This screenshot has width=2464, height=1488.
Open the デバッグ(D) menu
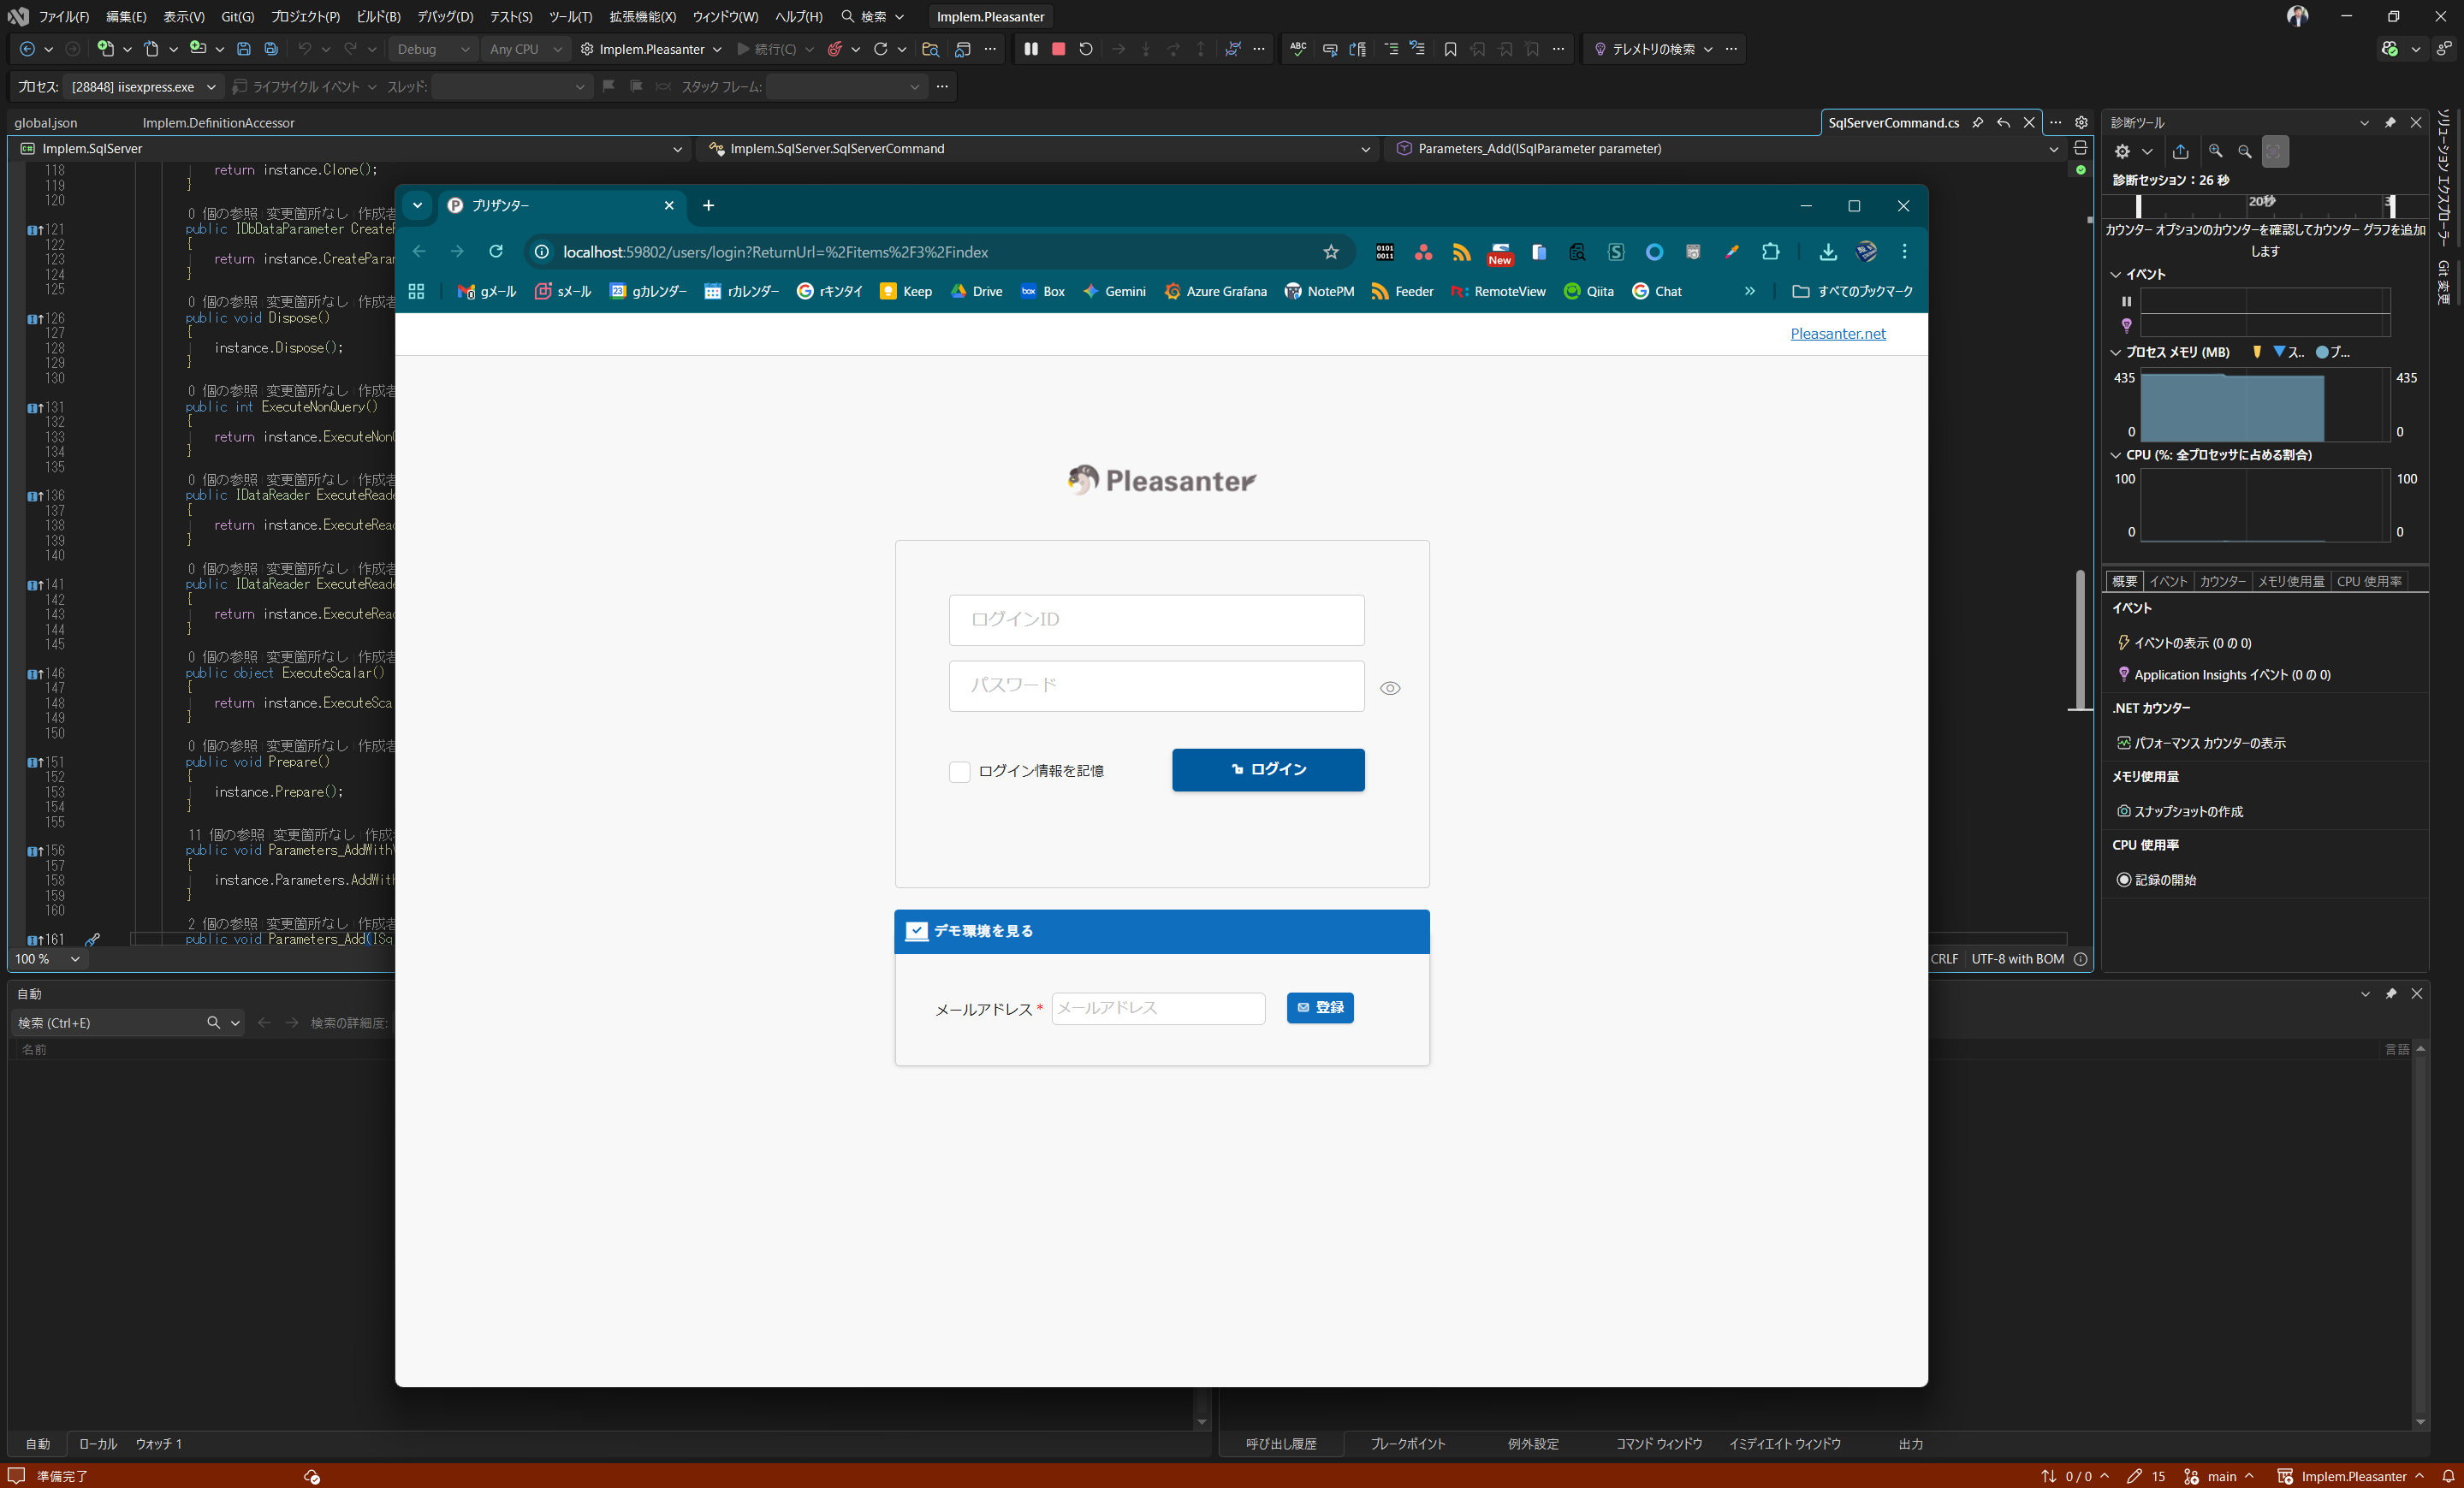[x=444, y=16]
